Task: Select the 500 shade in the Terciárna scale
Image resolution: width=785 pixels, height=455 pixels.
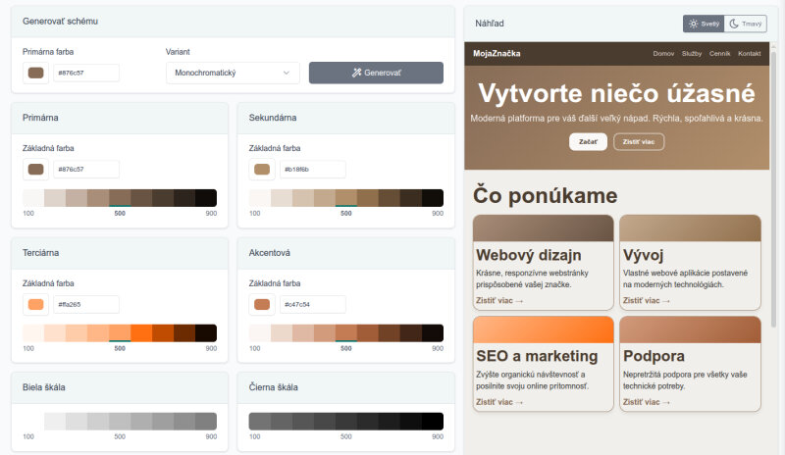Action: click(120, 332)
